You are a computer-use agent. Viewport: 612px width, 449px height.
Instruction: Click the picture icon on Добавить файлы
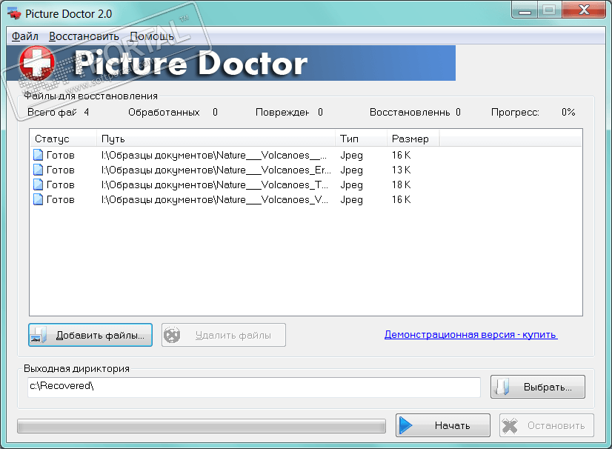click(39, 335)
